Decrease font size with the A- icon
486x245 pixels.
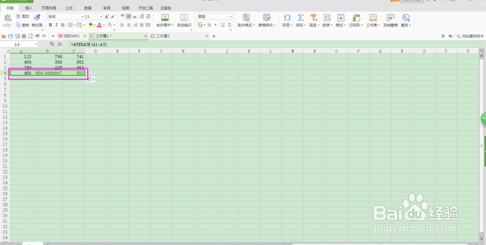(x=113, y=17)
